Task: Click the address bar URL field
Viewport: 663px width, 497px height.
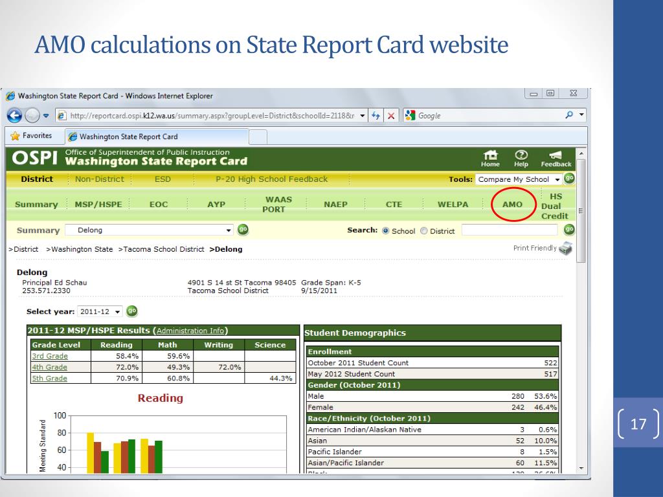Action: (x=212, y=116)
